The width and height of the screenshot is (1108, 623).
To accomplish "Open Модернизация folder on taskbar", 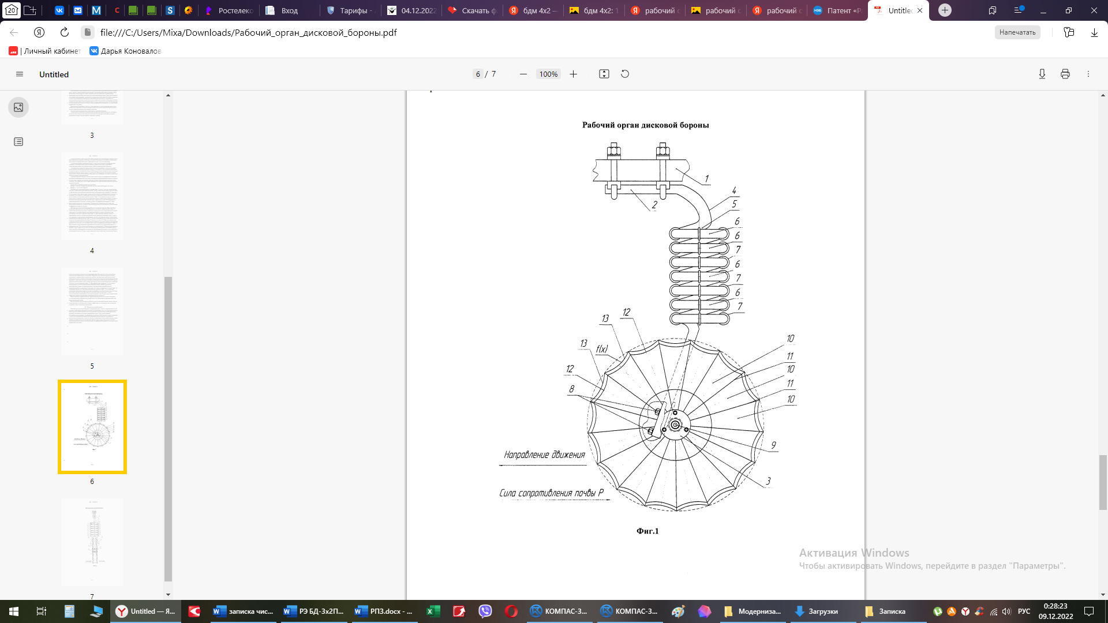I will 753,611.
